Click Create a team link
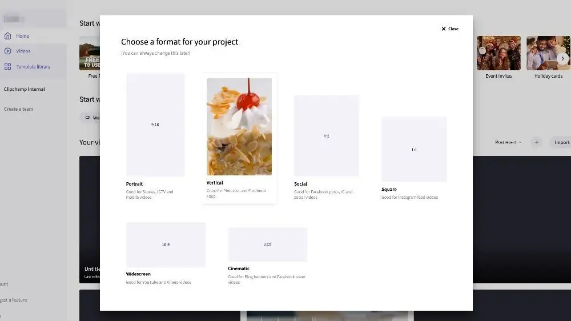The height and width of the screenshot is (321, 571). point(19,109)
